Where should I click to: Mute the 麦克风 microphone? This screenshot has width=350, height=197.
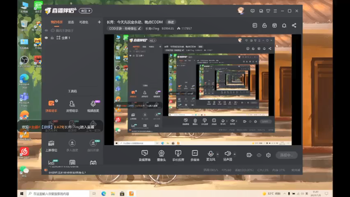click(x=211, y=155)
